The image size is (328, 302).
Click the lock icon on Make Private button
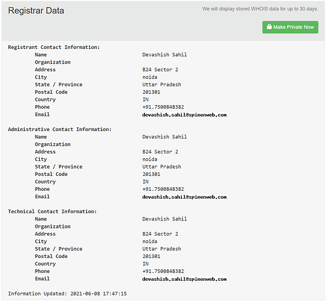pos(269,27)
